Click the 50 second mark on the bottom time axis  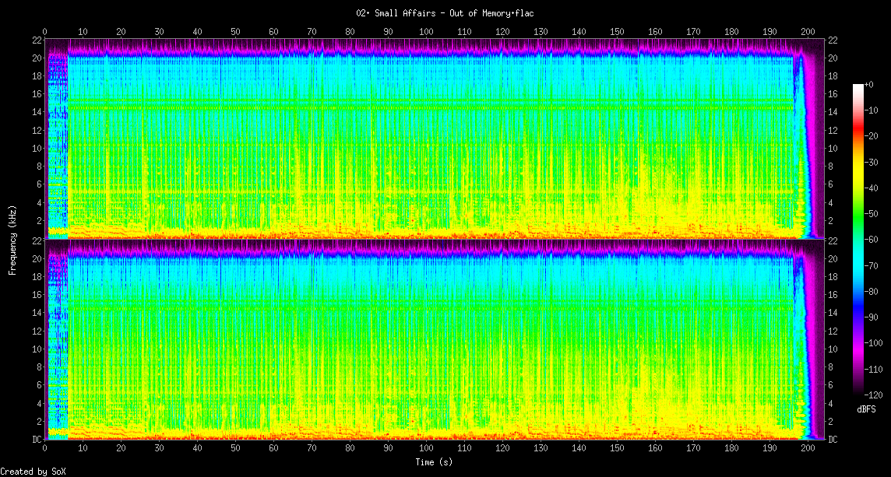tap(235, 449)
